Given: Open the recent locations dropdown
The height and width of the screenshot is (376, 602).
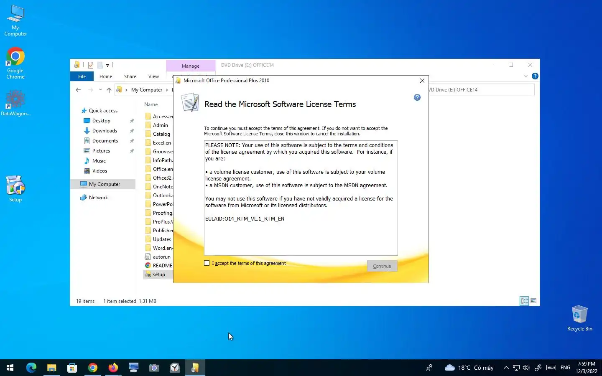Looking at the screenshot, I should coord(100,90).
